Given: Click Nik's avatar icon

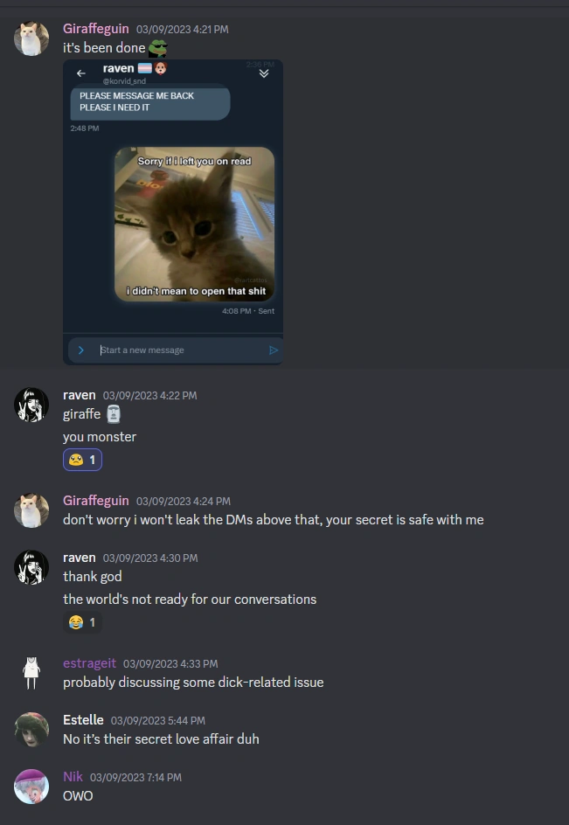Looking at the screenshot, I should tap(31, 787).
